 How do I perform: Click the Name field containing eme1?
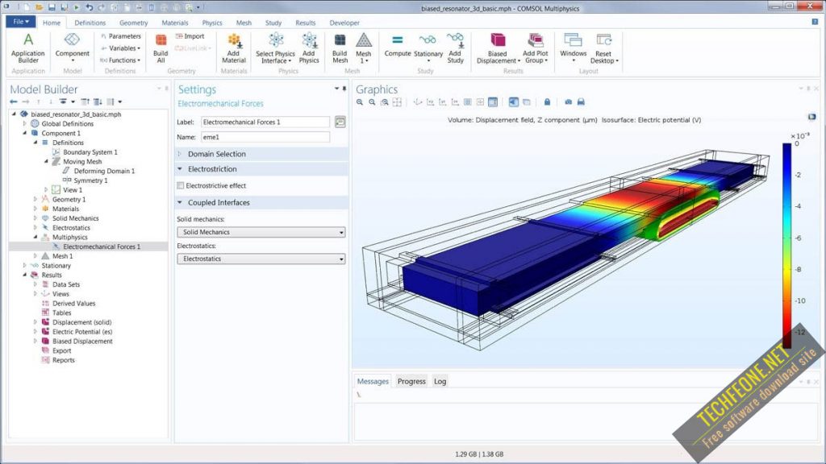tap(265, 137)
